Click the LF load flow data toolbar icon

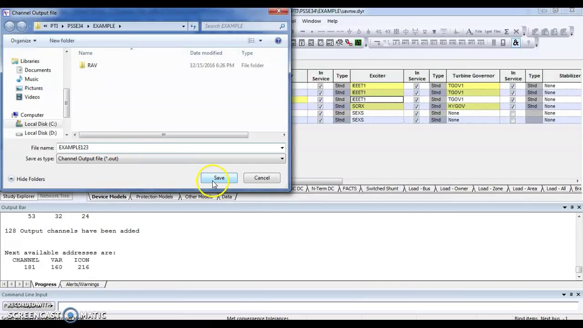(x=396, y=42)
